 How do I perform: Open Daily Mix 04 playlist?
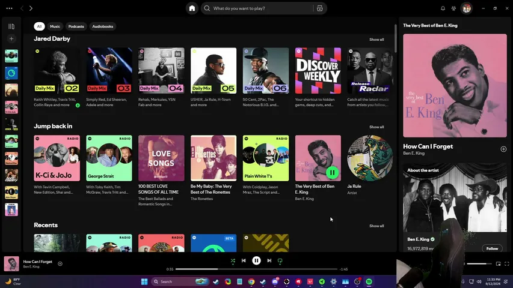pyautogui.click(x=161, y=71)
